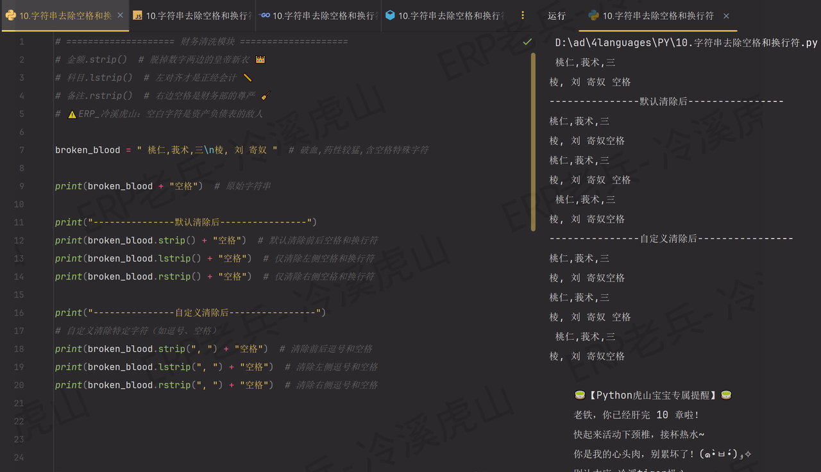821x472 pixels.
Task: Click the sushi emoji in the output reminder
Action: 580,394
